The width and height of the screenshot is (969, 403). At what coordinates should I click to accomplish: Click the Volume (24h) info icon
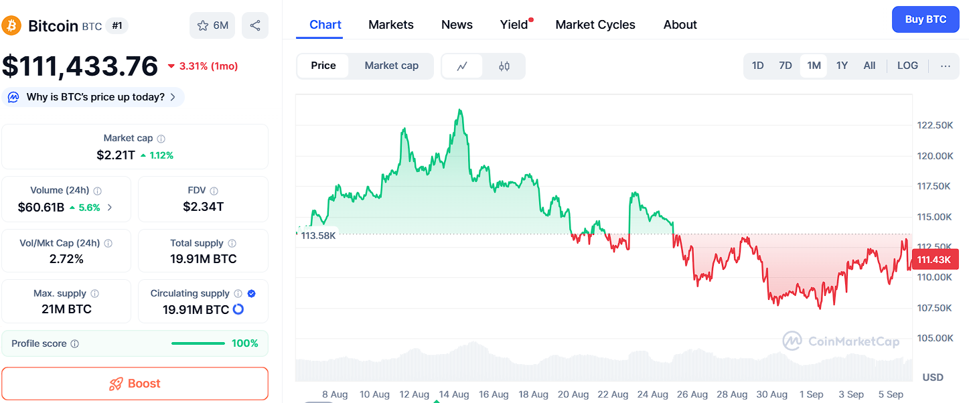click(x=98, y=191)
